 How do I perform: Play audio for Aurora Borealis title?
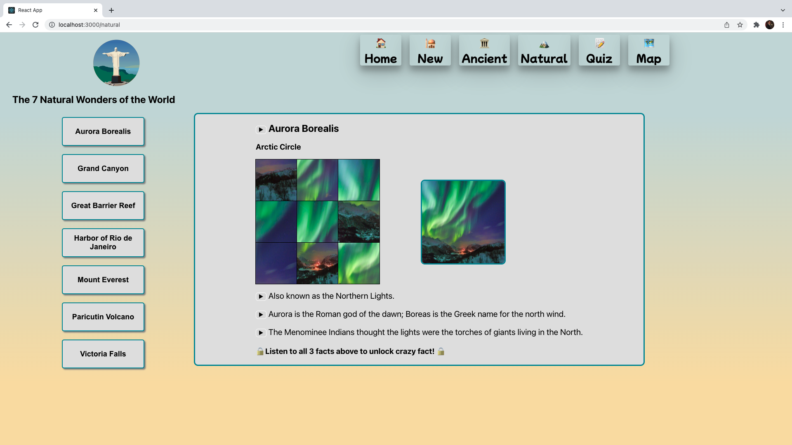[261, 130]
